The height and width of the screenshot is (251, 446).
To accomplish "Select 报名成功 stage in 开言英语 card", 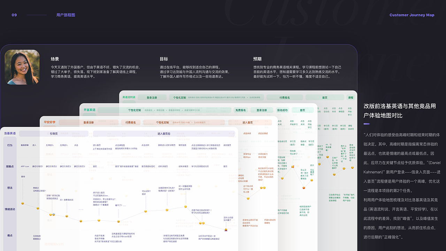I will [x=282, y=110].
